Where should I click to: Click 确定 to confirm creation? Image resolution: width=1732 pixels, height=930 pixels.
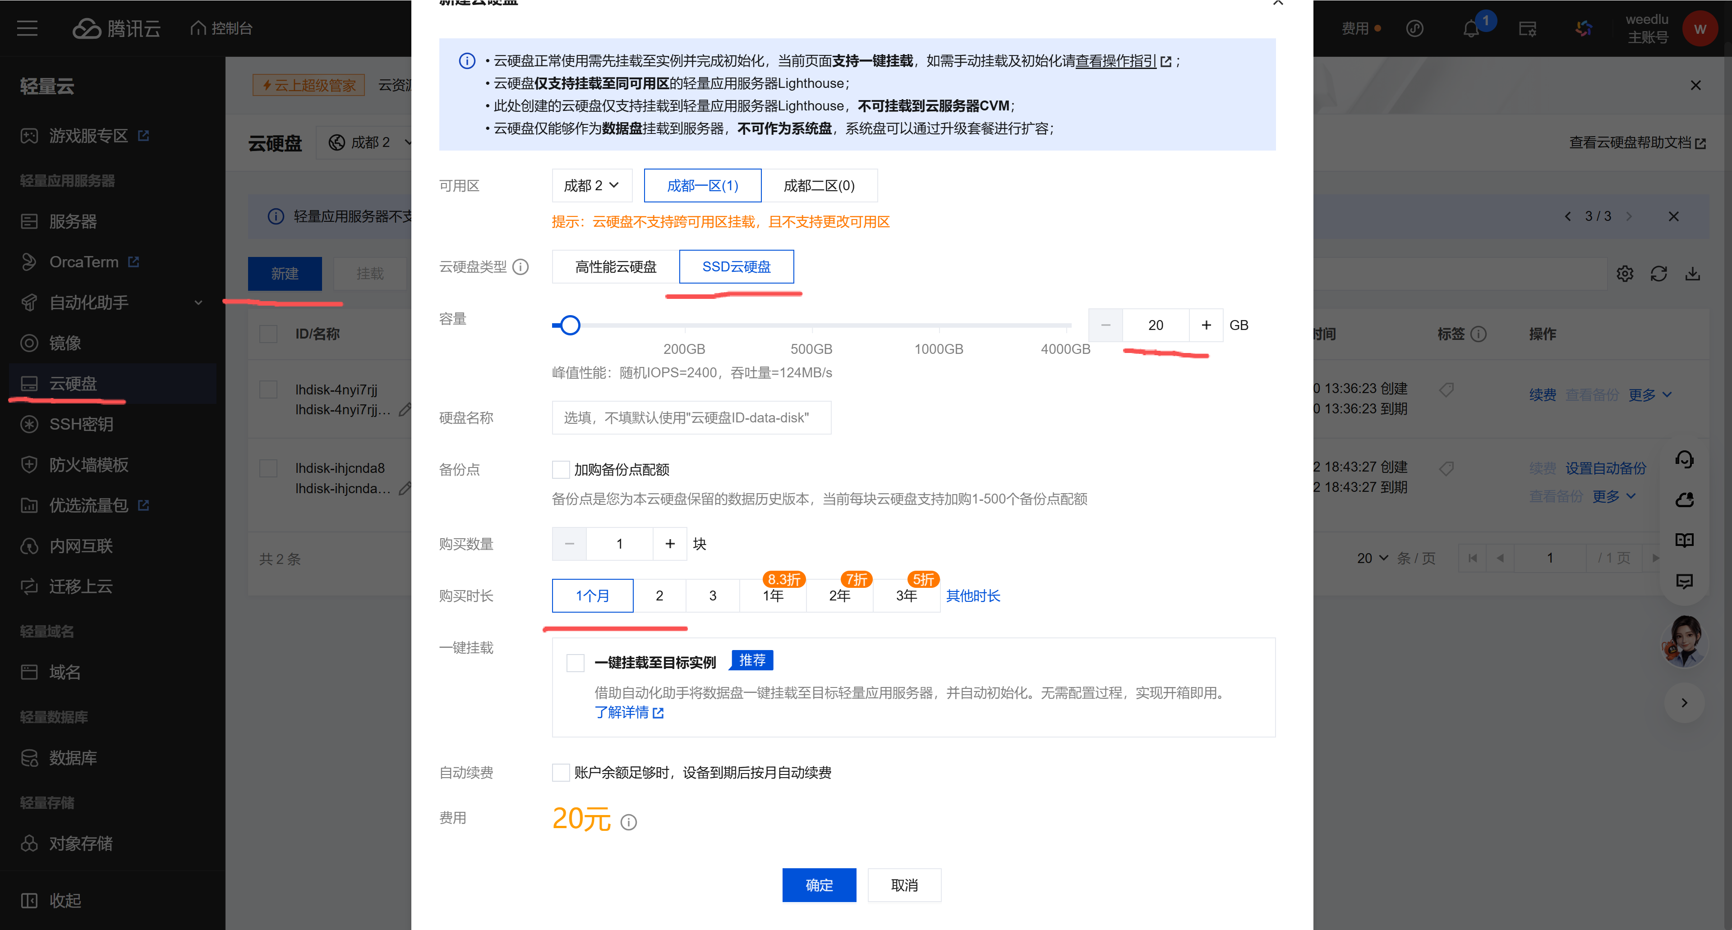point(819,886)
